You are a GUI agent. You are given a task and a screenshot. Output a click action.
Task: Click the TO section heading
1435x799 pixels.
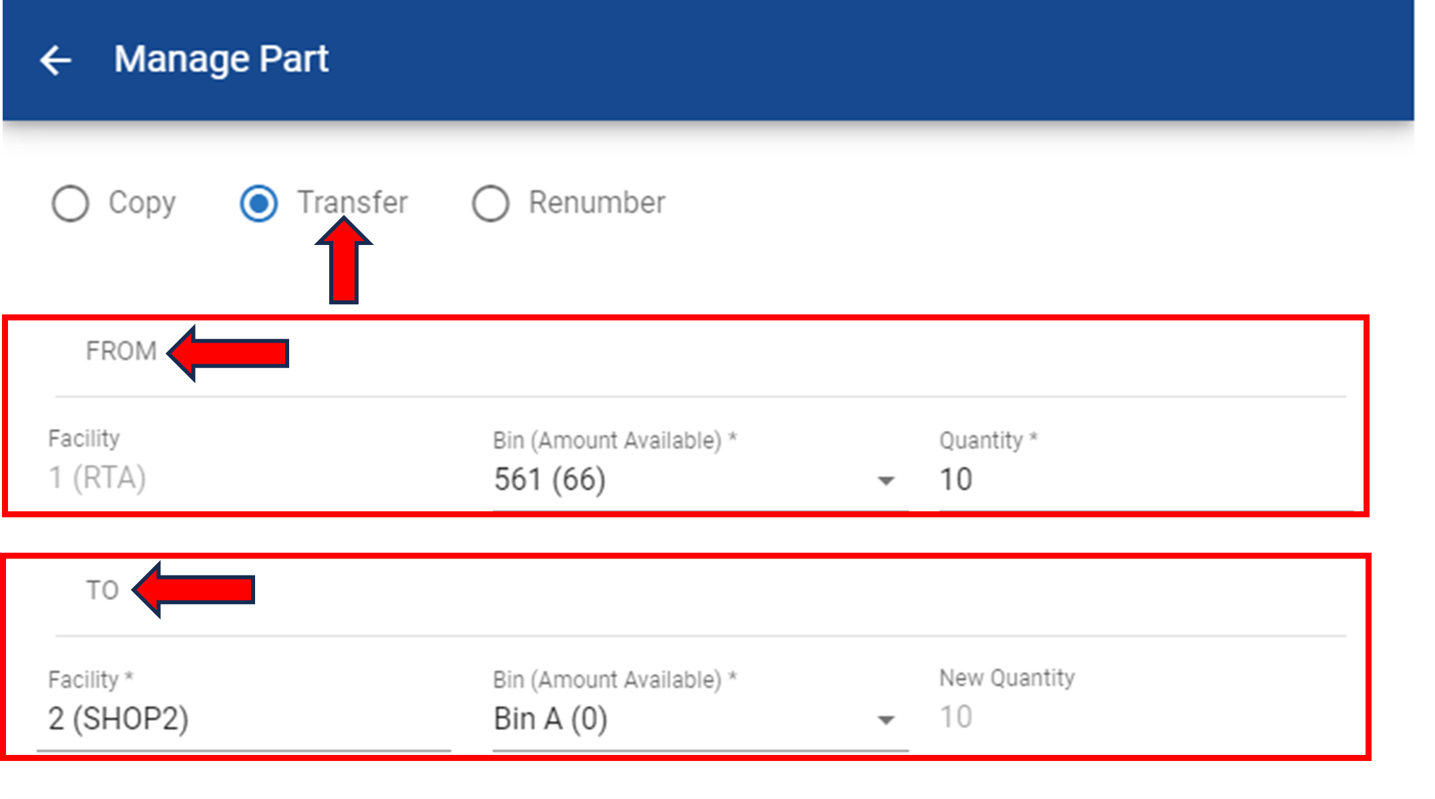(x=102, y=590)
